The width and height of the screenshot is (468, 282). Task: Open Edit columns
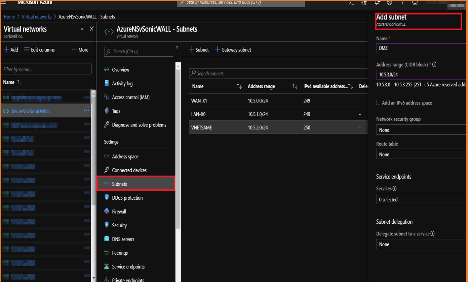39,50
